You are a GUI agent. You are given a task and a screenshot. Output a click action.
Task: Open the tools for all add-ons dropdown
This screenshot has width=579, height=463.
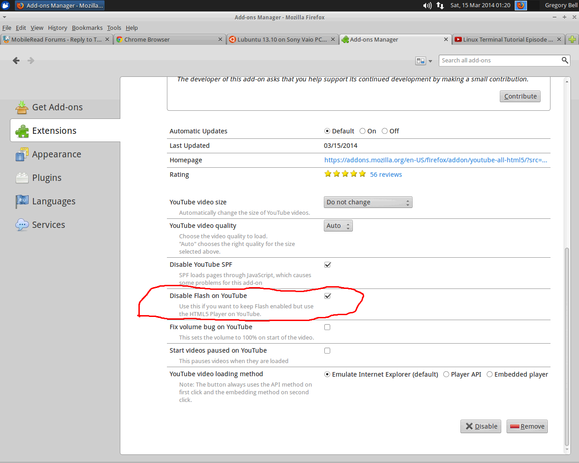[x=424, y=61]
